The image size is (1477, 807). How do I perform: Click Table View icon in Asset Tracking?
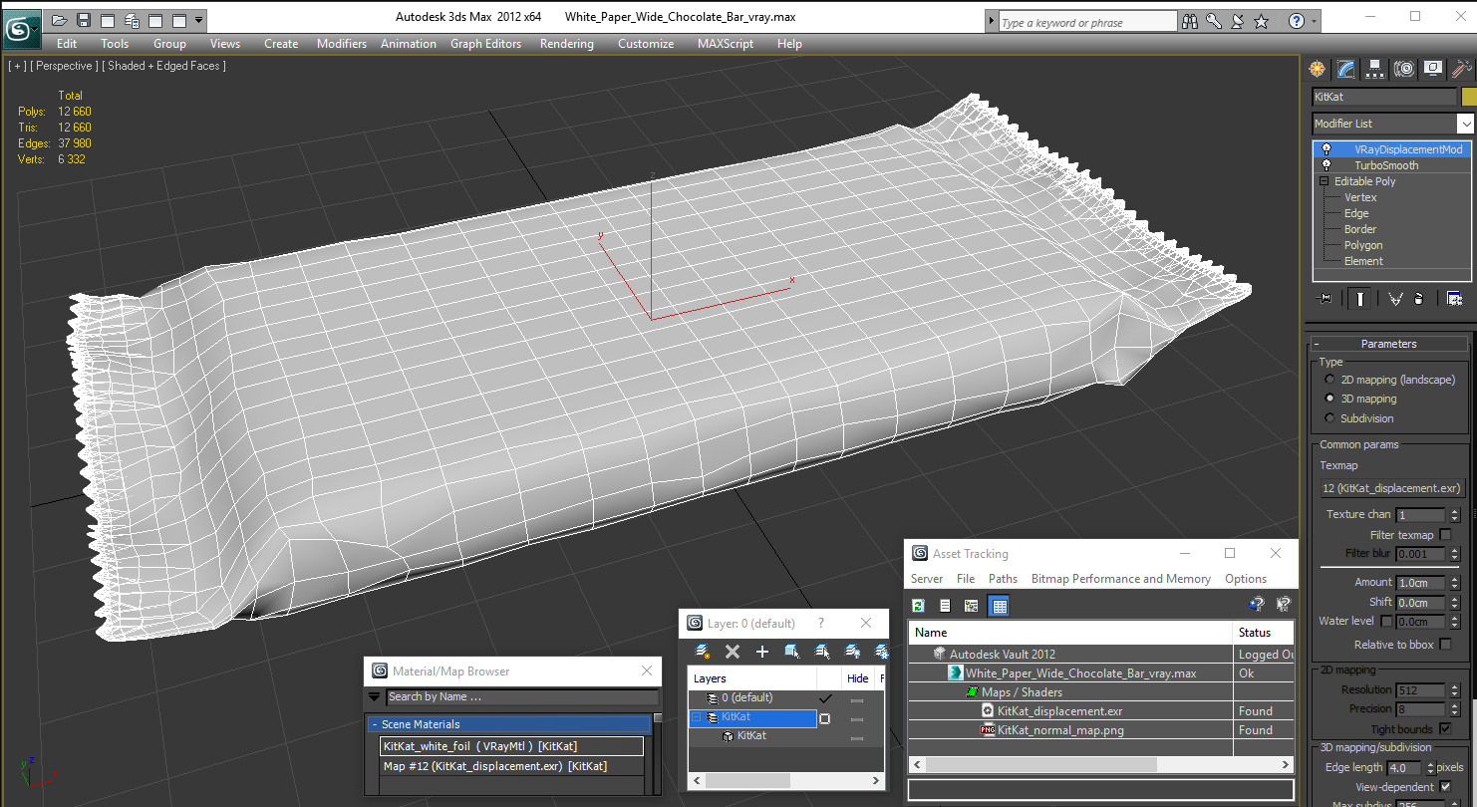click(1000, 605)
